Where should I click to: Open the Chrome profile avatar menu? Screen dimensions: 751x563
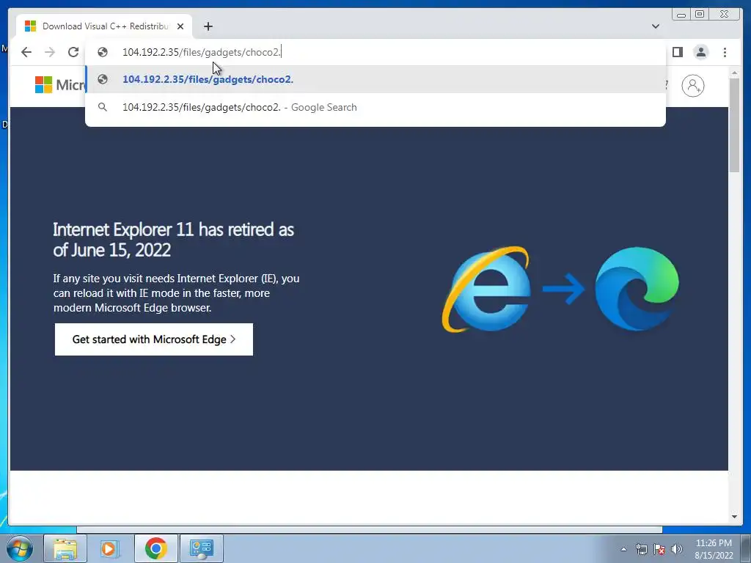coord(700,52)
